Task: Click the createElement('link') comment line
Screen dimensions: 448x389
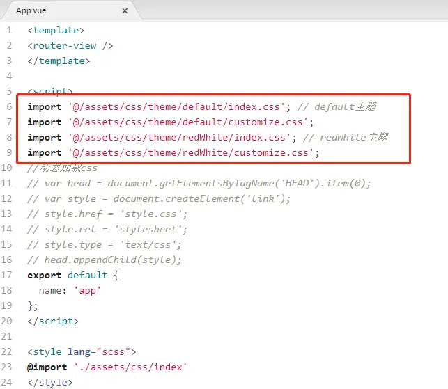Action: click(159, 199)
